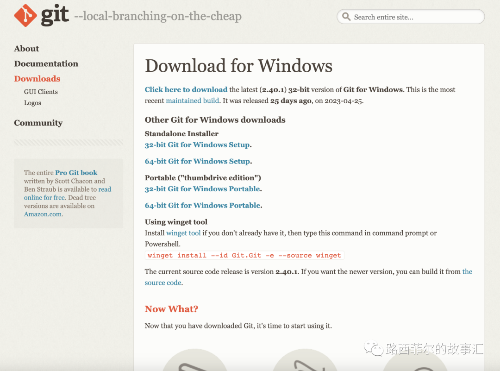Click the '--local-branching-on-the-cheap' tagline
The width and height of the screenshot is (500, 371).
[x=158, y=16]
